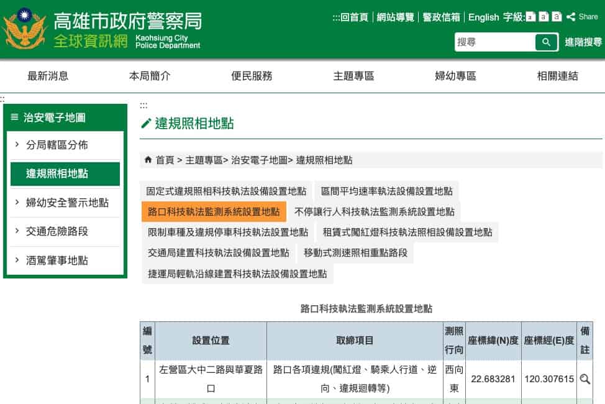Select the medium font size icon

544,17
